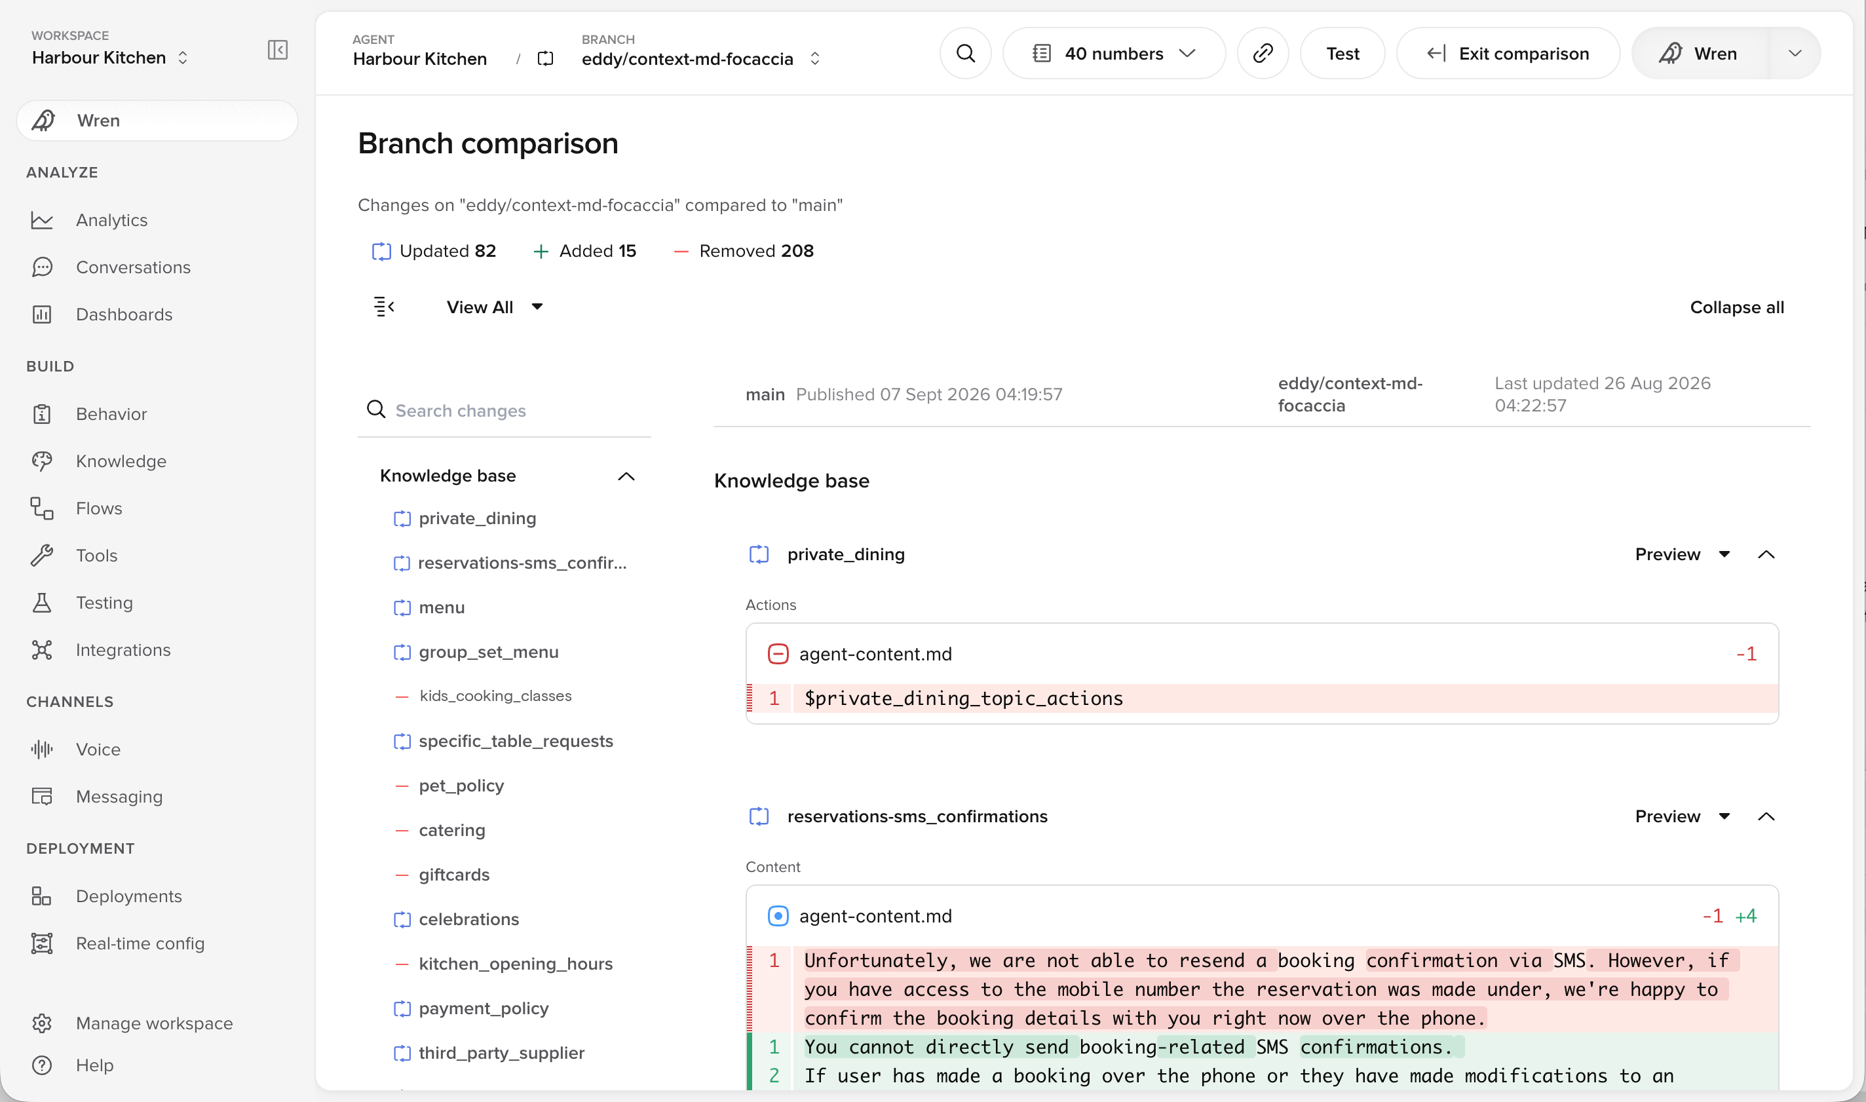This screenshot has width=1866, height=1102.
Task: Open the Harbour Kitchen workspace switcher
Action: click(110, 57)
